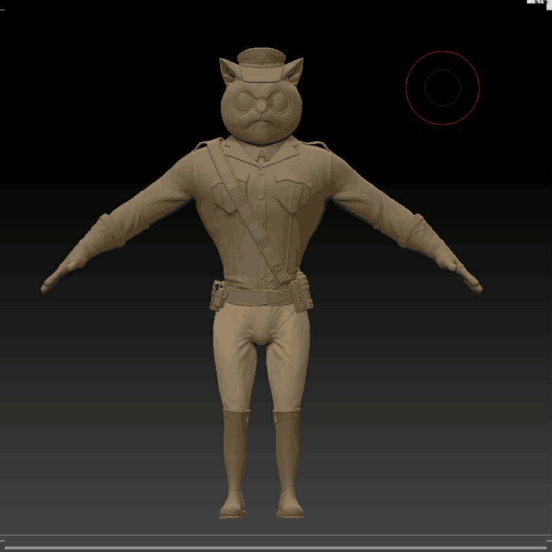Click the left chest pocket of the shirt
Viewport: 552px width, 552px height.
tap(229, 195)
